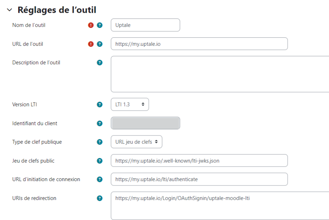This screenshot has width=329, height=220.
Task: Focus the Nom de l'outil field containing Uptale
Action: [145, 25]
